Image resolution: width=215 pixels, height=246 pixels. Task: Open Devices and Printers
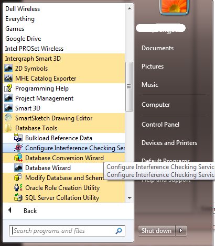(169, 143)
